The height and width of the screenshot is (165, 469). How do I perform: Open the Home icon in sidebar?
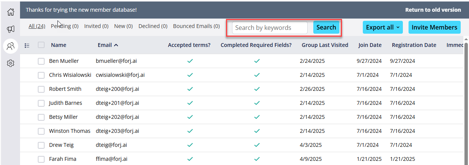pyautogui.click(x=11, y=12)
